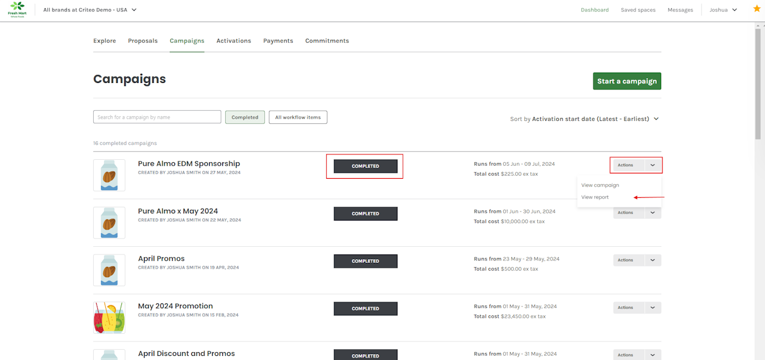Open campaign title April Promos

point(161,259)
